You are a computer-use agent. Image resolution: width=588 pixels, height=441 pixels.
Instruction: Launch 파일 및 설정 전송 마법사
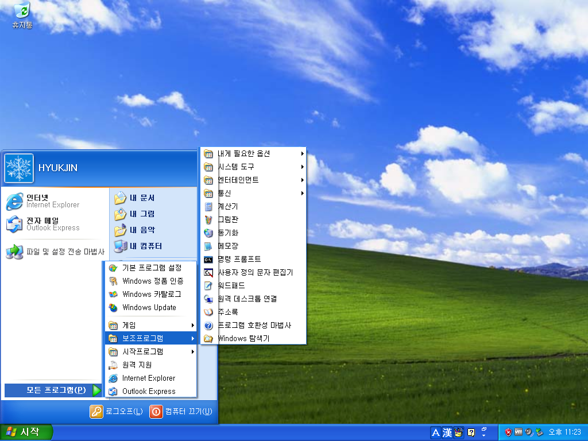click(55, 252)
